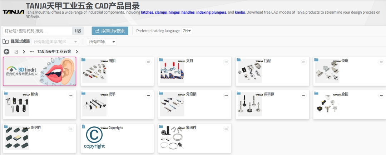Focus the 订货号/型号代码 search field

click(x=38, y=31)
